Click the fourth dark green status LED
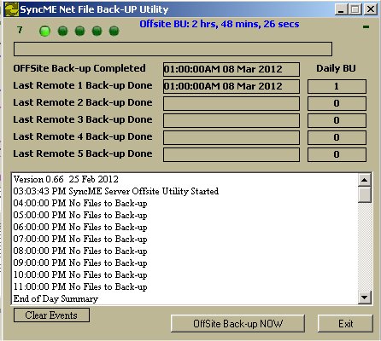 pyautogui.click(x=97, y=31)
